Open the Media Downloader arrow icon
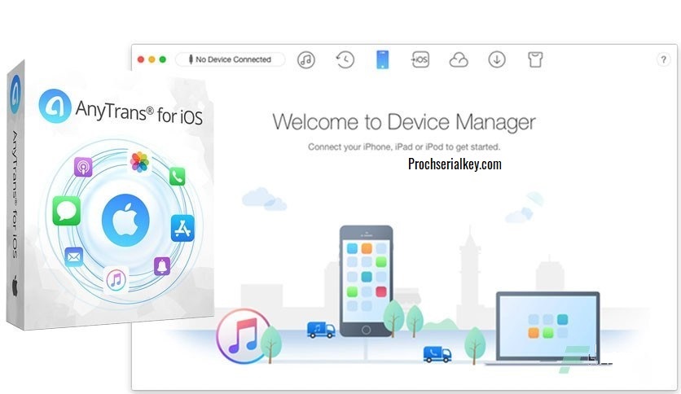Viewport: 681px width, 394px height. click(497, 59)
